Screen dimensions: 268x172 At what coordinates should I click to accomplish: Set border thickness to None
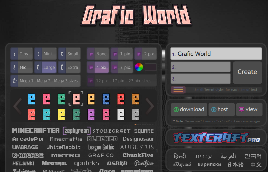98,54
